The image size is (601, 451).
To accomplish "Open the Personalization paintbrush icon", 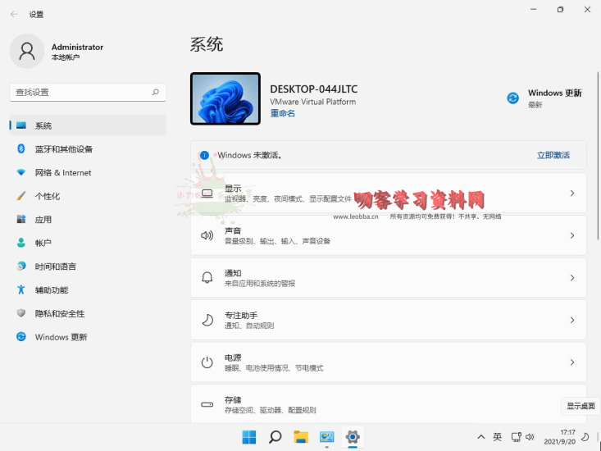I will click(21, 196).
